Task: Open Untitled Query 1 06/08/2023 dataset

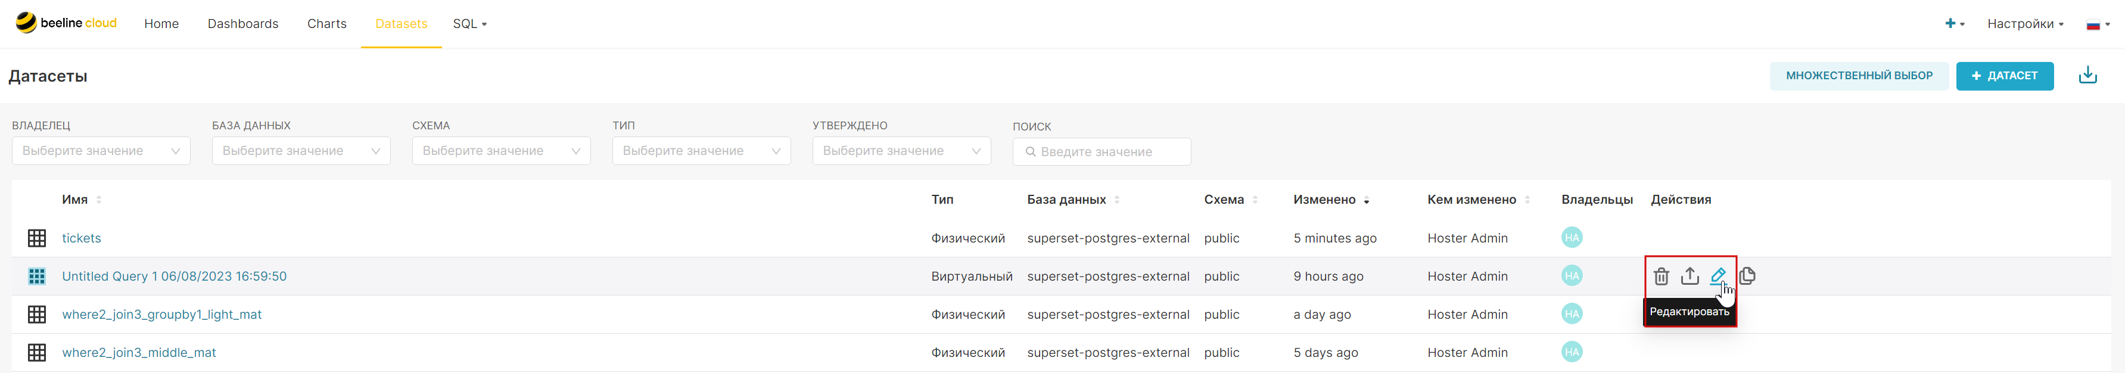Action: click(x=174, y=276)
